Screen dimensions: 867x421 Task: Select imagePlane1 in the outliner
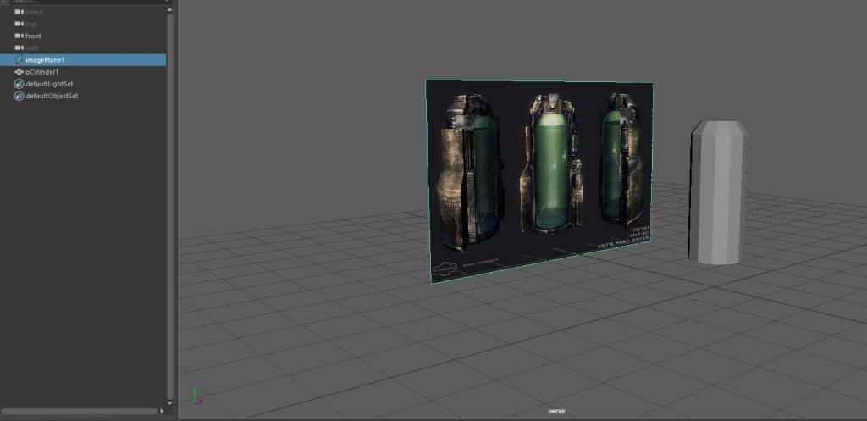[83, 60]
